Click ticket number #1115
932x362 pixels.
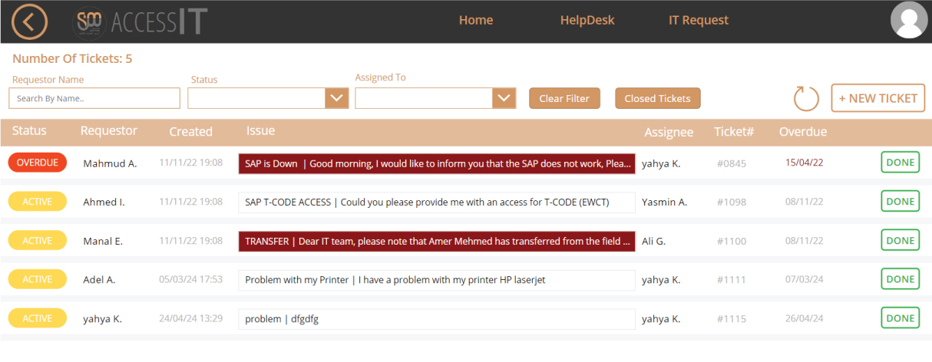coord(732,319)
